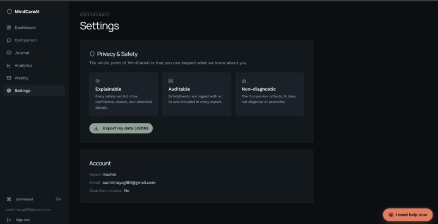Image resolution: width=438 pixels, height=224 pixels.
Task: Click the server icon in Auditable card
Action: tap(171, 81)
